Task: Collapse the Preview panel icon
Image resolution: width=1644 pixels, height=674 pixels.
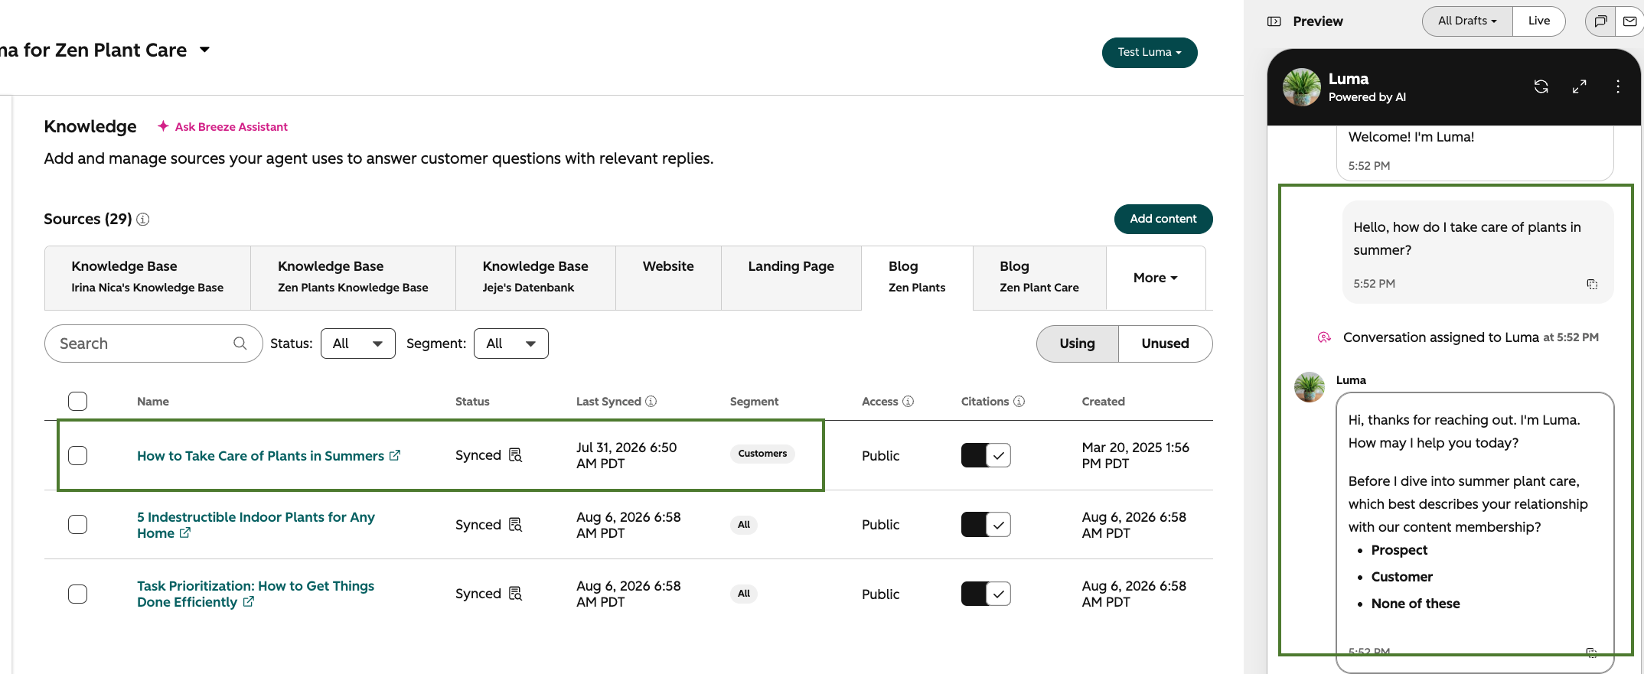Action: click(1274, 21)
